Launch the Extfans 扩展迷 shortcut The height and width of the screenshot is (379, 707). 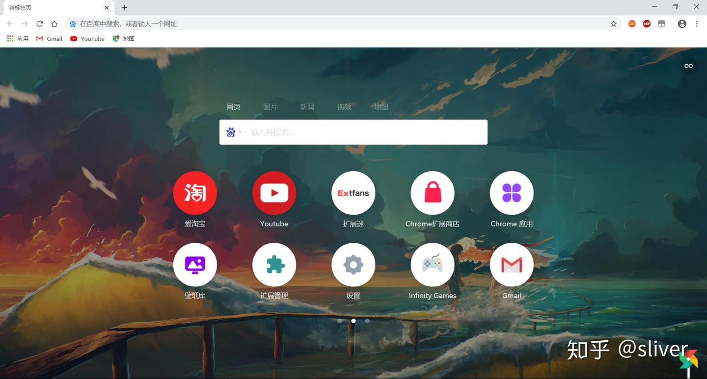tap(353, 193)
